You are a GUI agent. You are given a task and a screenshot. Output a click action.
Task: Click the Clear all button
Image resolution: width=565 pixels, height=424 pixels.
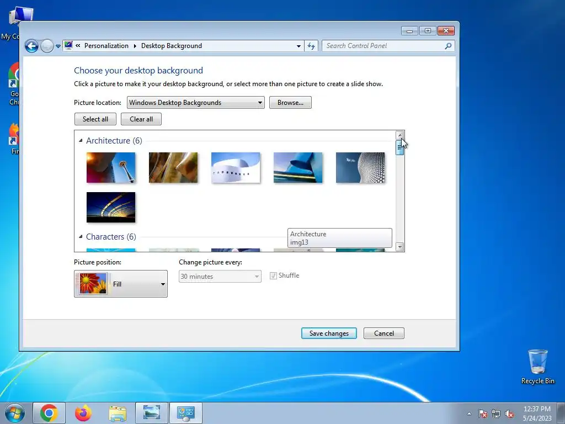tap(141, 119)
